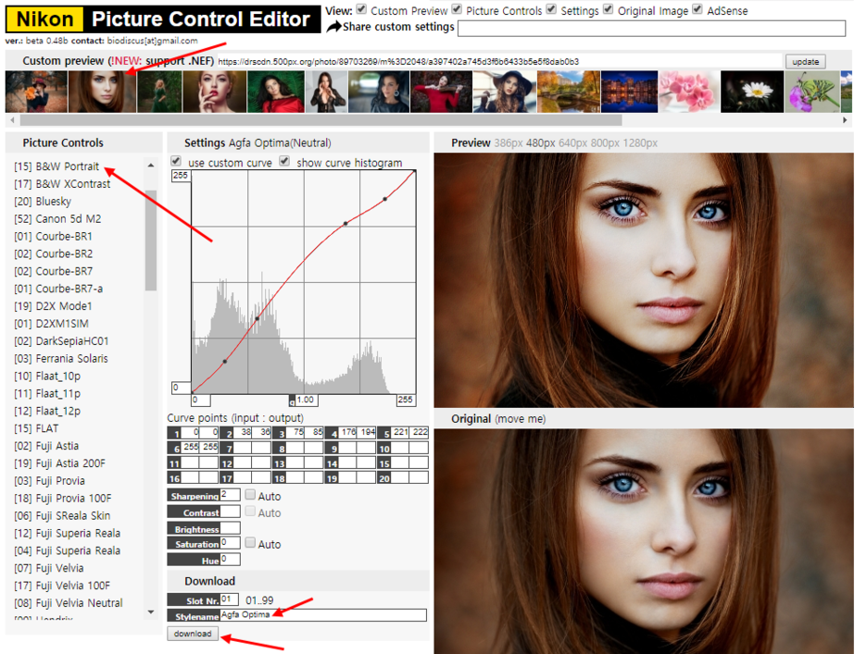Select the autumn leaves woman thumbnail

[36, 92]
